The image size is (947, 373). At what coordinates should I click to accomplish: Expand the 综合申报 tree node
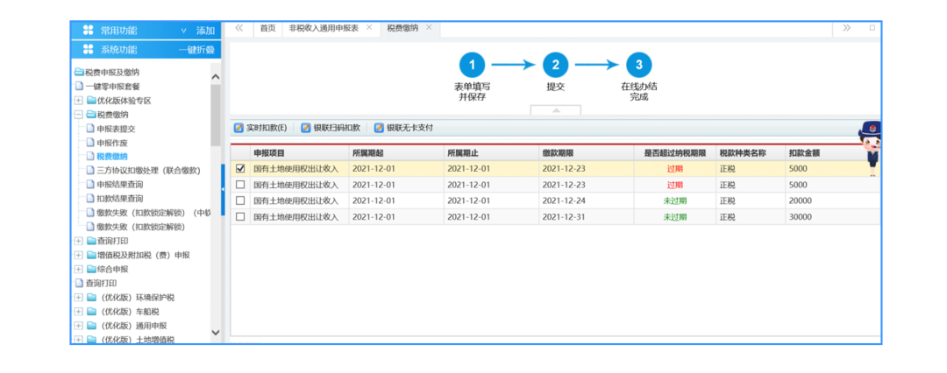[79, 269]
